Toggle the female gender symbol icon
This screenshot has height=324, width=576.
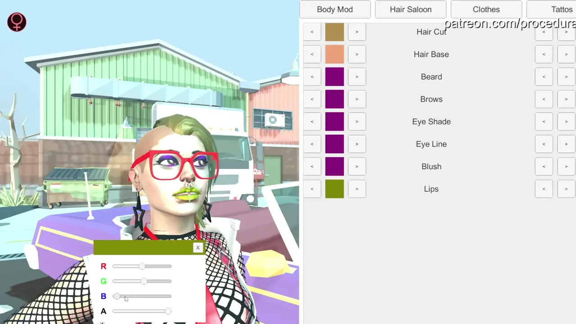coord(17,22)
